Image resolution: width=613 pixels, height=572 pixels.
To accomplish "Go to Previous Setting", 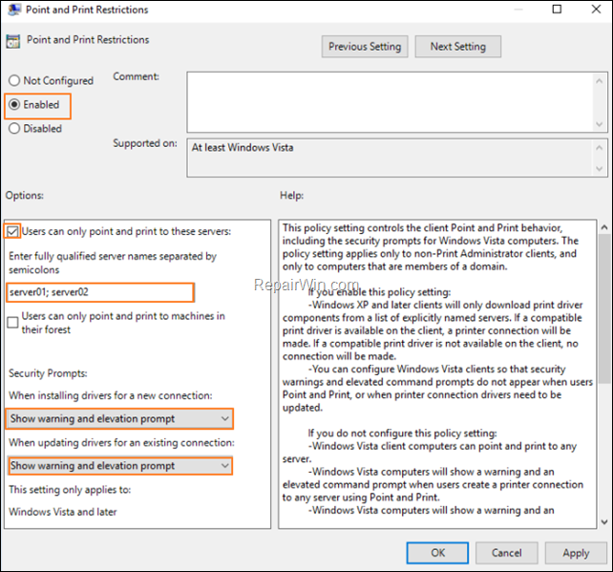I will pos(365,47).
